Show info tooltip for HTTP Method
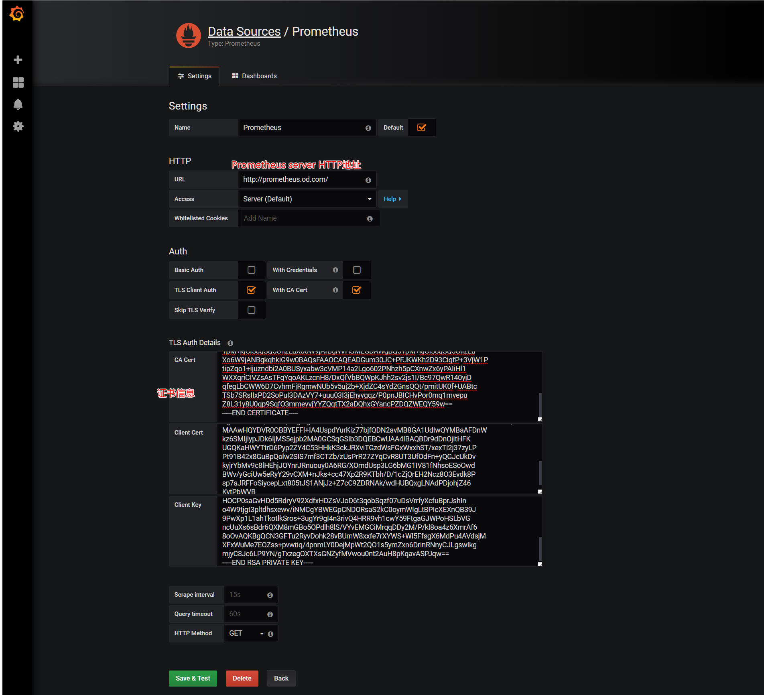The width and height of the screenshot is (764, 695). (270, 634)
